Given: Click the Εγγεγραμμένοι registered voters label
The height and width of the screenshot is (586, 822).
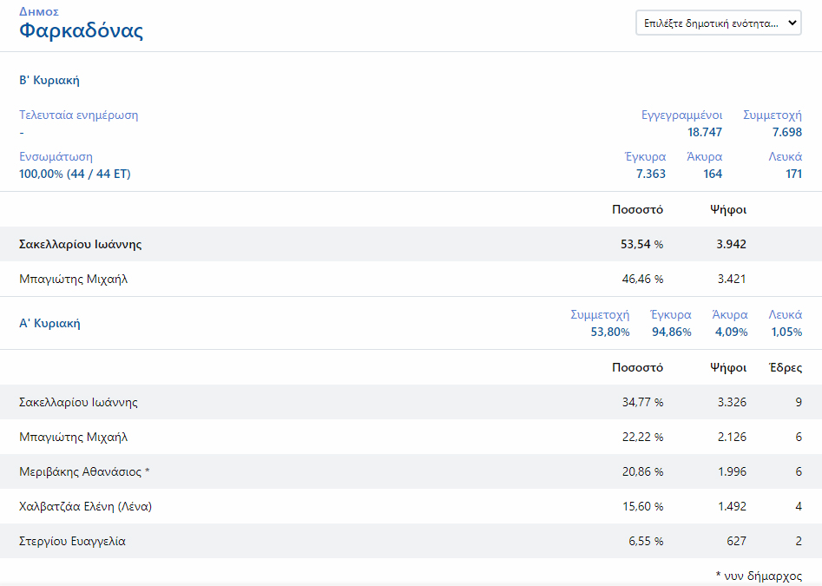Looking at the screenshot, I should point(681,115).
